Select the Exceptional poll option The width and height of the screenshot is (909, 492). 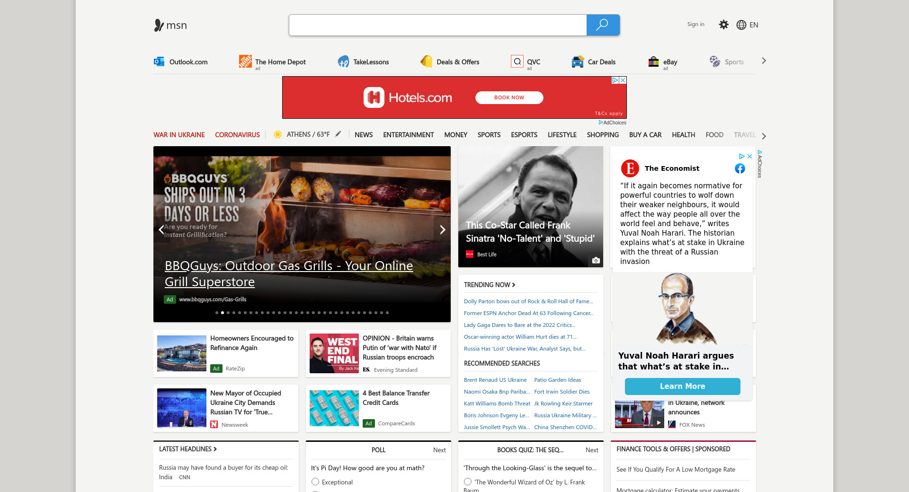tap(315, 482)
